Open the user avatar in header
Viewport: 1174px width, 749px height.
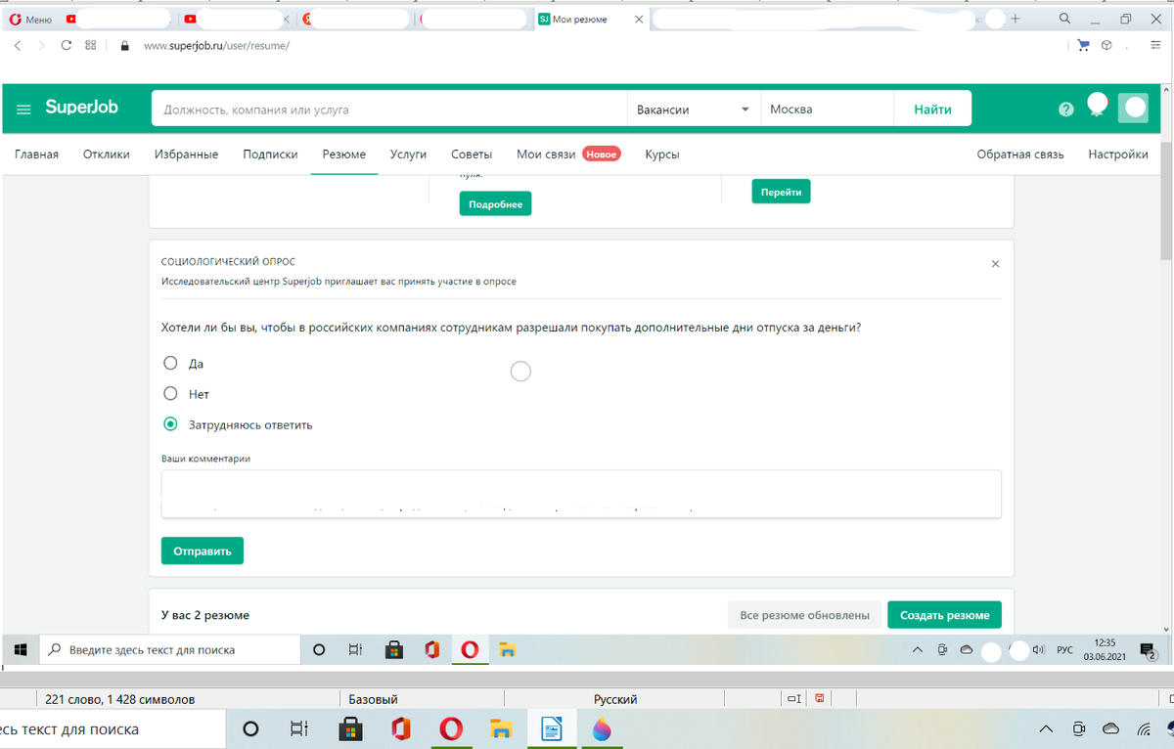click(x=1134, y=108)
